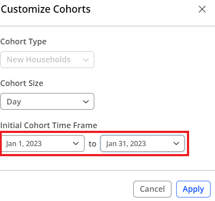Image resolution: width=215 pixels, height=201 pixels.
Task: Click the Cohort Type label
Action: (x=23, y=42)
